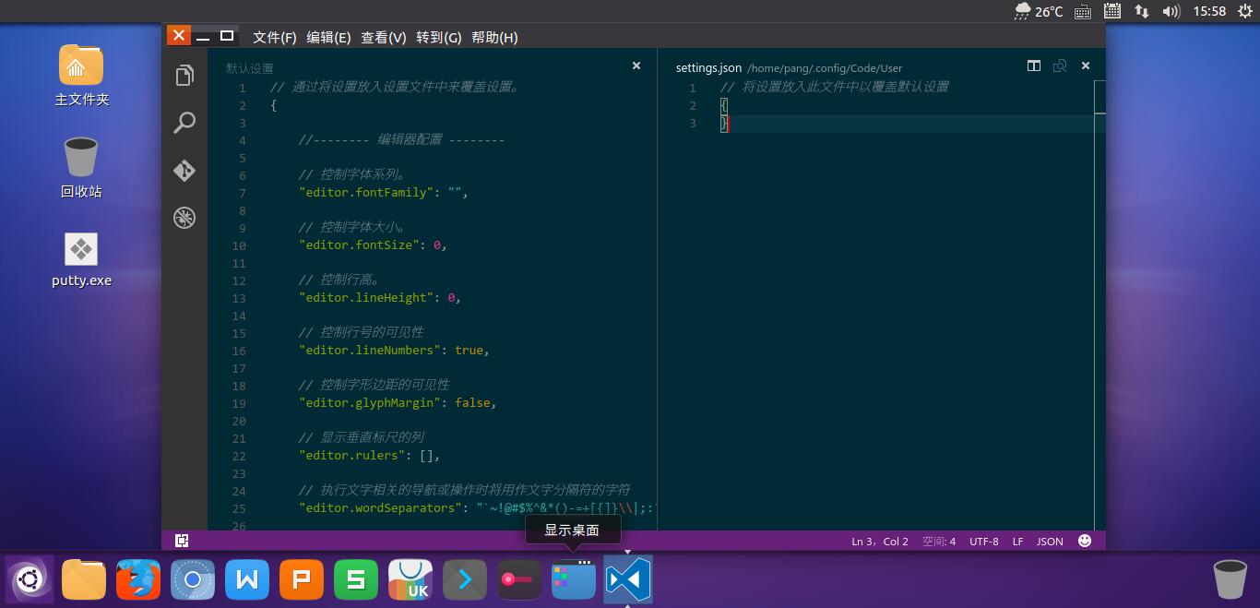This screenshot has height=608, width=1260.
Task: Click the volume icon in the system tray
Action: [1172, 13]
